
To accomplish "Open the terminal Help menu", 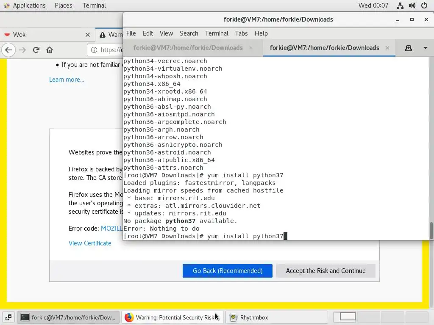I will pyautogui.click(x=261, y=33).
